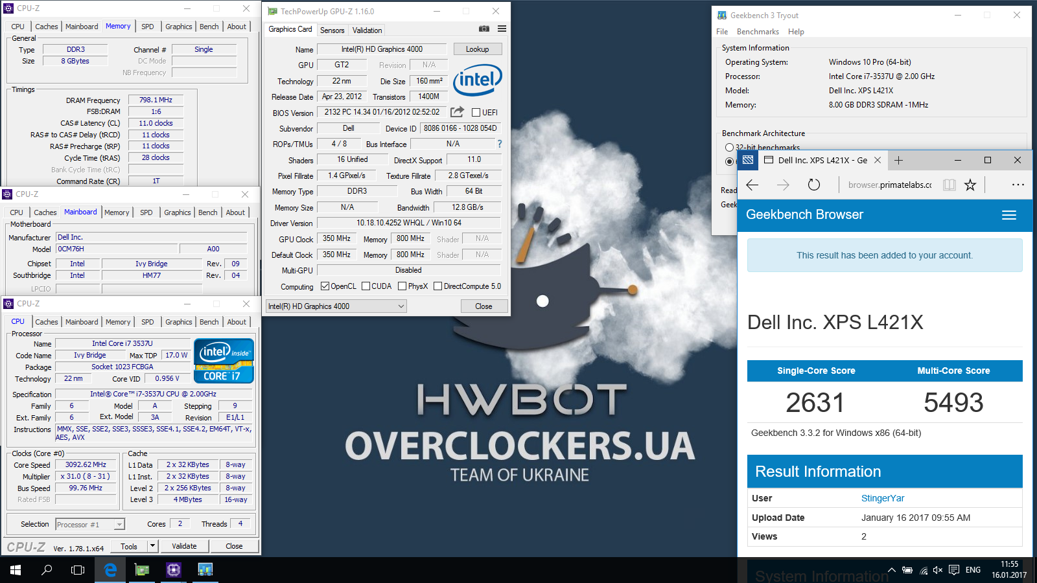The height and width of the screenshot is (583, 1037).
Task: Click the browser address bar
Action: tap(889, 185)
